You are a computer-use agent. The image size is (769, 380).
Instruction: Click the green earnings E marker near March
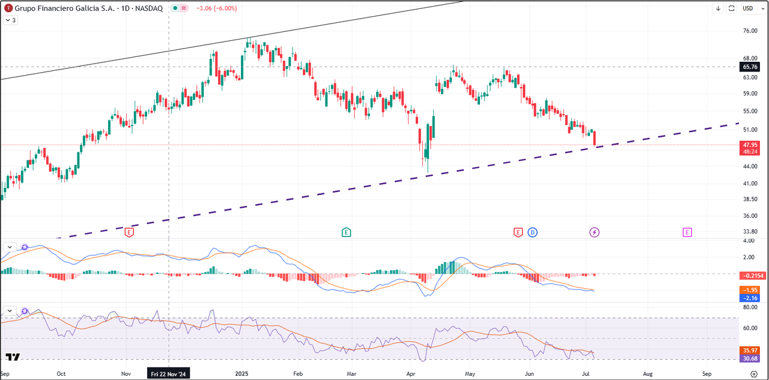[346, 232]
